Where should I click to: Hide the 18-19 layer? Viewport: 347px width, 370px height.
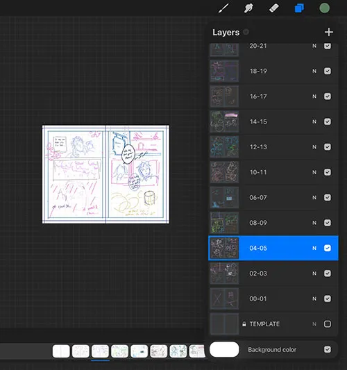point(328,71)
